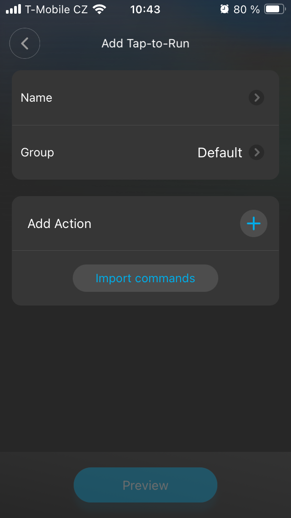Viewport: 291px width, 518px height.
Task: Tap the empty Name value area
Action: click(x=150, y=98)
